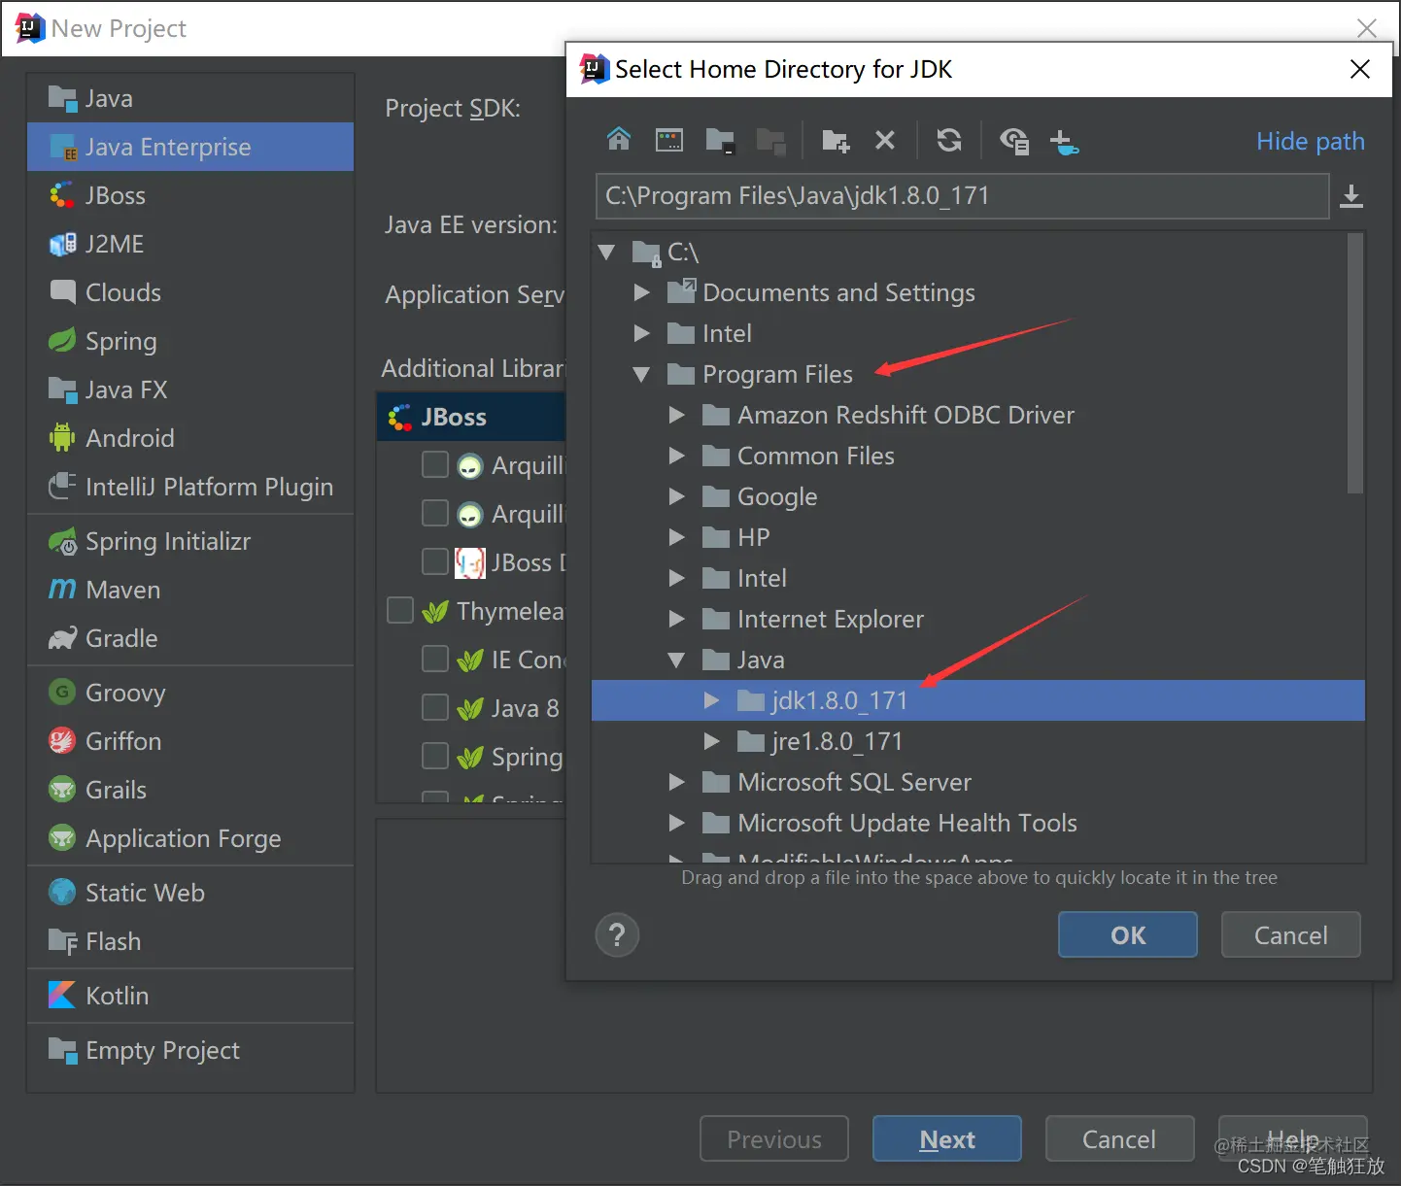This screenshot has height=1186, width=1401.
Task: Click the Gradle elephant icon
Action: (62, 638)
